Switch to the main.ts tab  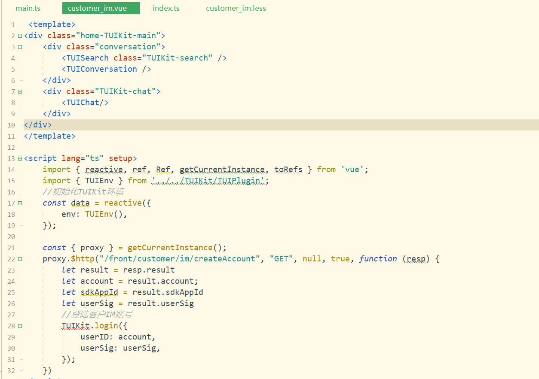pyautogui.click(x=28, y=8)
